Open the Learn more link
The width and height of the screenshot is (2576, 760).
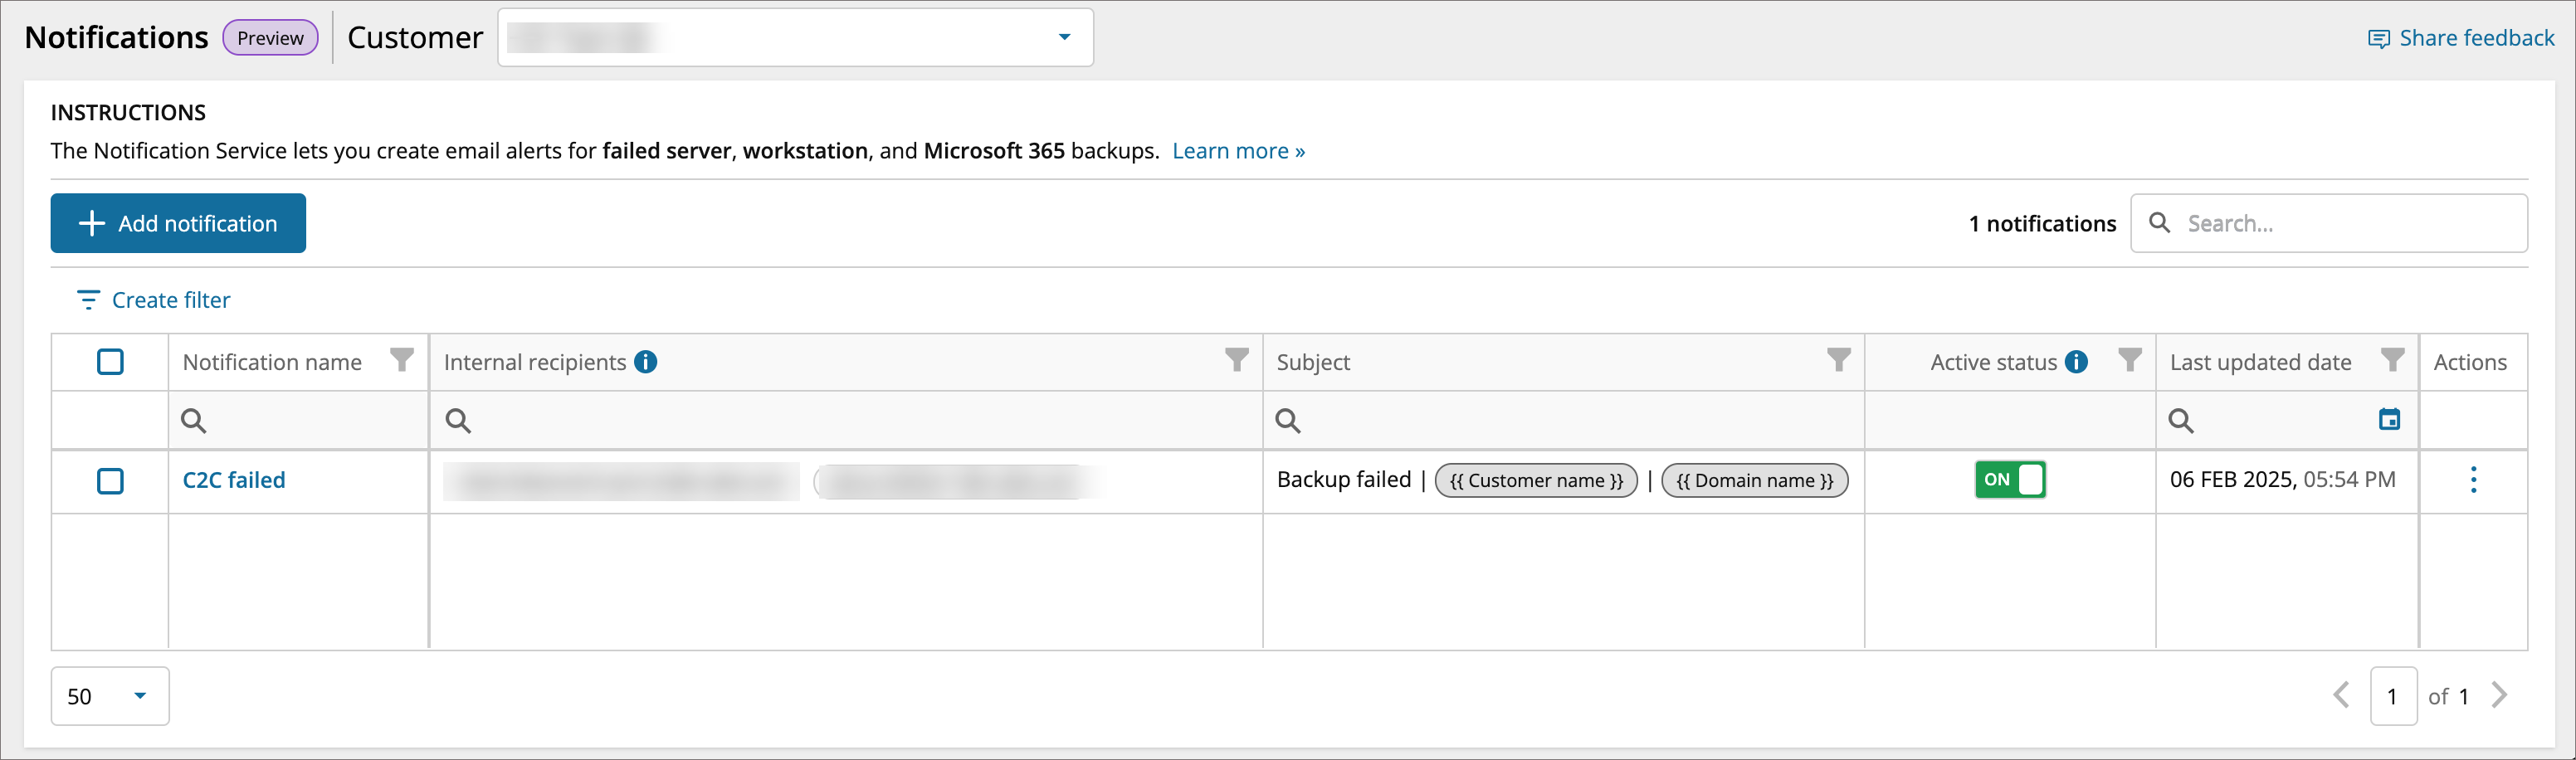click(x=1238, y=150)
